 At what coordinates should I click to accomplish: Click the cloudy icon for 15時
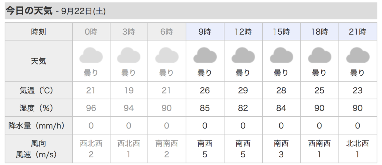[281, 55]
